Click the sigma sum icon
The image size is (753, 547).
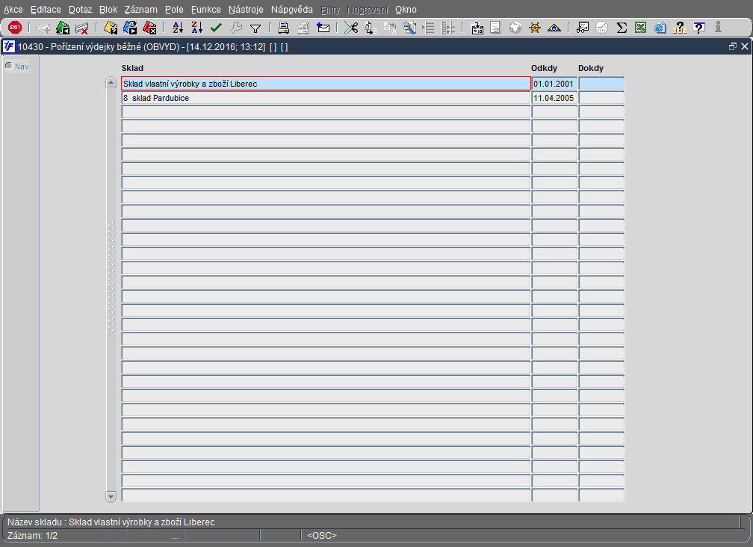pyautogui.click(x=622, y=28)
